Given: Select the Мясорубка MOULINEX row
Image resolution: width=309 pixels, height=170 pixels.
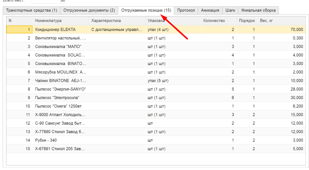Looking at the screenshot, I should [156, 72].
